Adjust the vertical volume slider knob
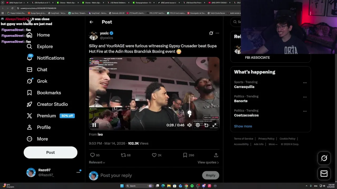 pyautogui.click(x=189, y=113)
